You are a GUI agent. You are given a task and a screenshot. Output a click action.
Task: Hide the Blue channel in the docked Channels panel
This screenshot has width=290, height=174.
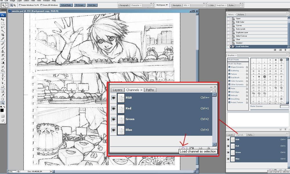[x=228, y=159]
